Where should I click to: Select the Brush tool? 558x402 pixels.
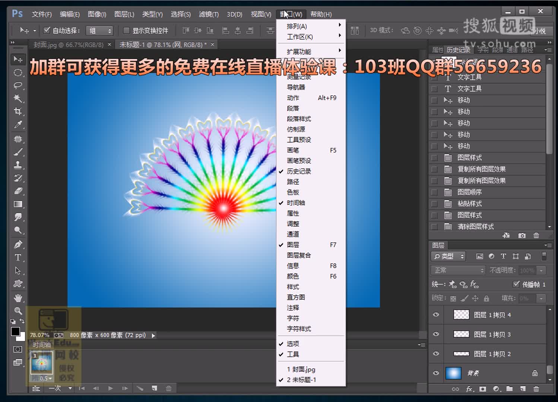(x=18, y=152)
